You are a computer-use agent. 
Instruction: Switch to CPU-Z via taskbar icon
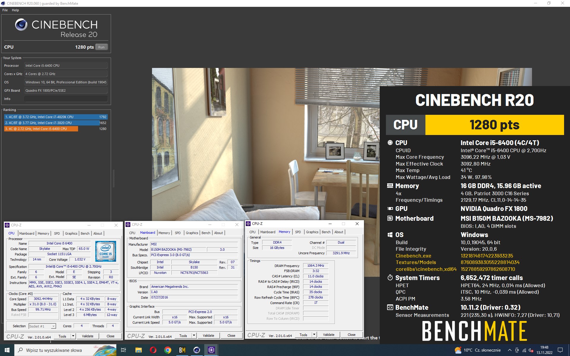211,350
